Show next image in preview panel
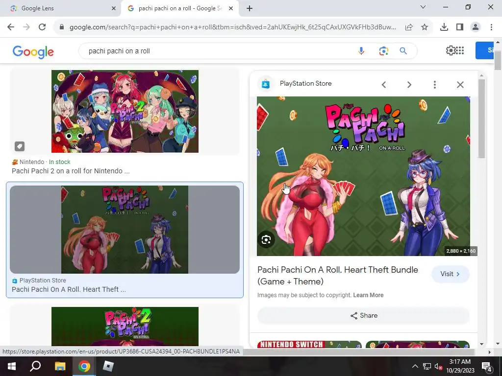The height and width of the screenshot is (376, 502). (409, 85)
